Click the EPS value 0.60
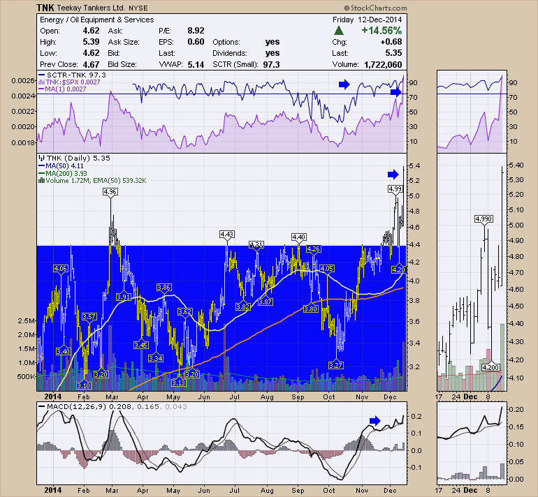 (196, 42)
